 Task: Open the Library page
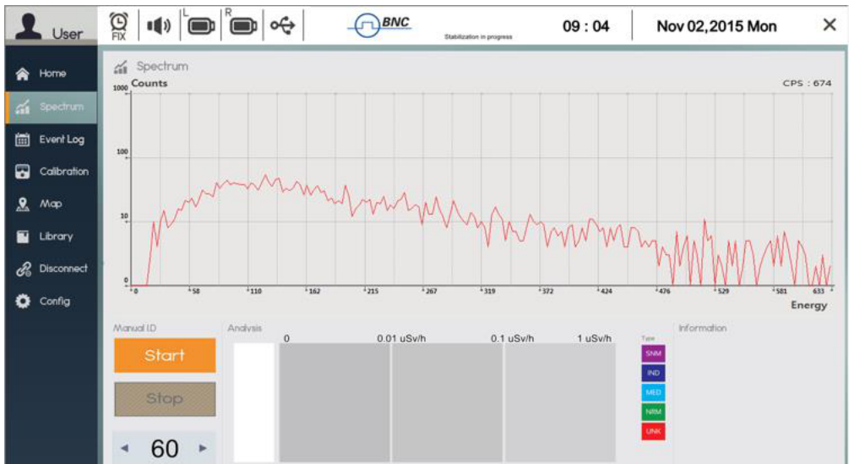click(52, 237)
